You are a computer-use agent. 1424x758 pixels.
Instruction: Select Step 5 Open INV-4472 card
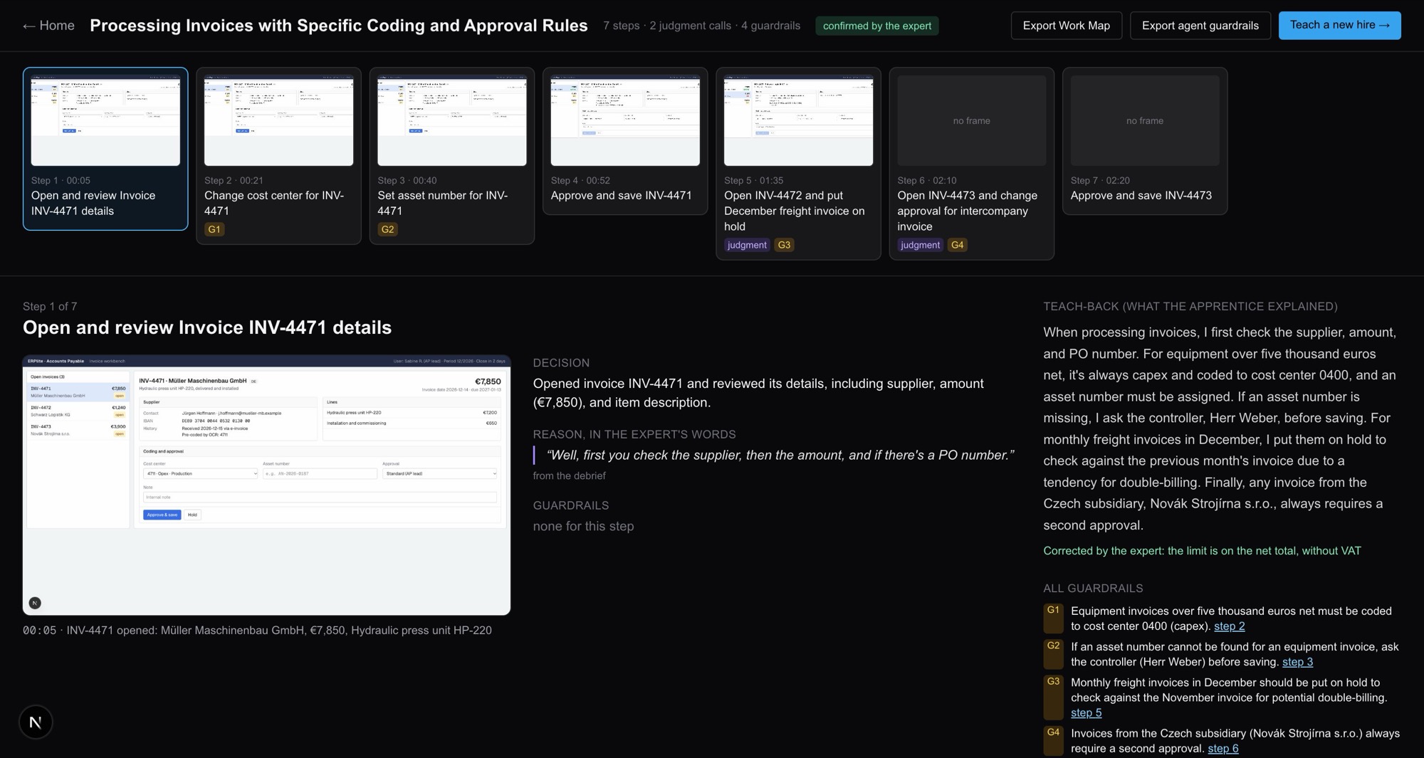coord(798,164)
